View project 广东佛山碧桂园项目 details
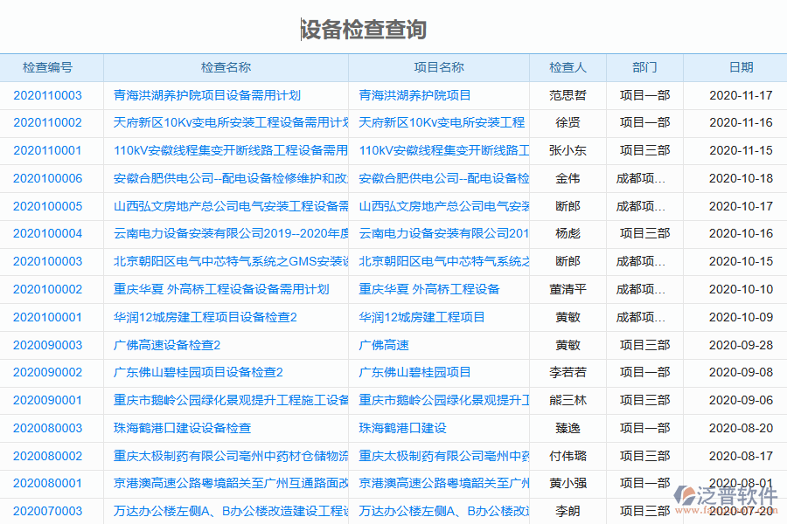Screen dimensions: 787x524 coord(413,372)
